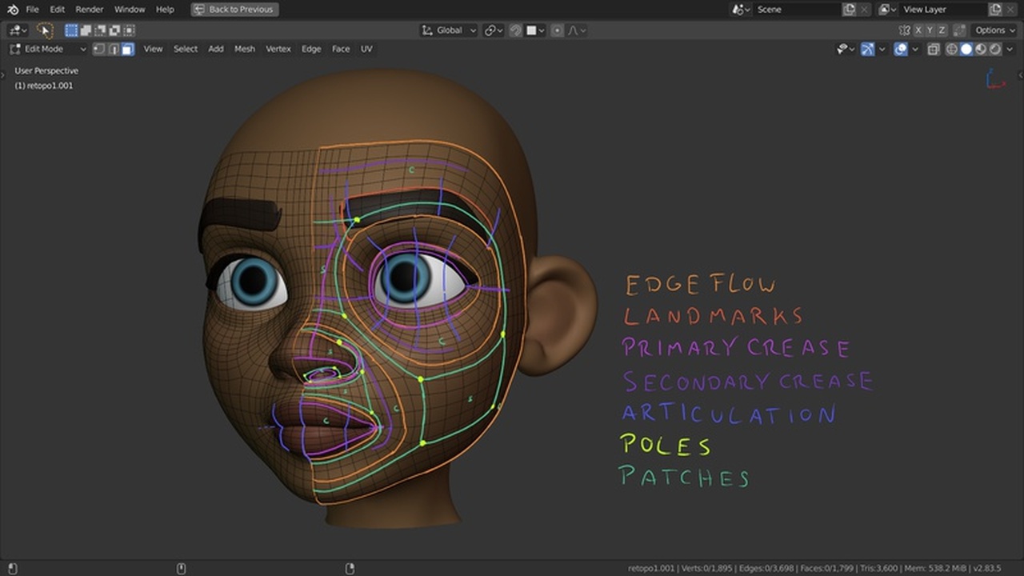Image resolution: width=1024 pixels, height=576 pixels.
Task: Open the Options panel in the header
Action: (x=992, y=30)
